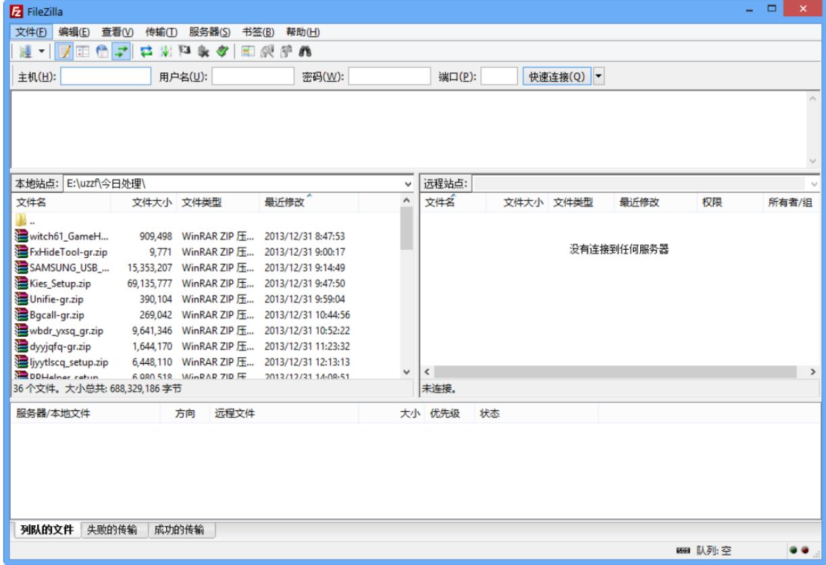Image resolution: width=826 pixels, height=565 pixels.
Task: Search remote files with binoculars icon
Action: 304,51
